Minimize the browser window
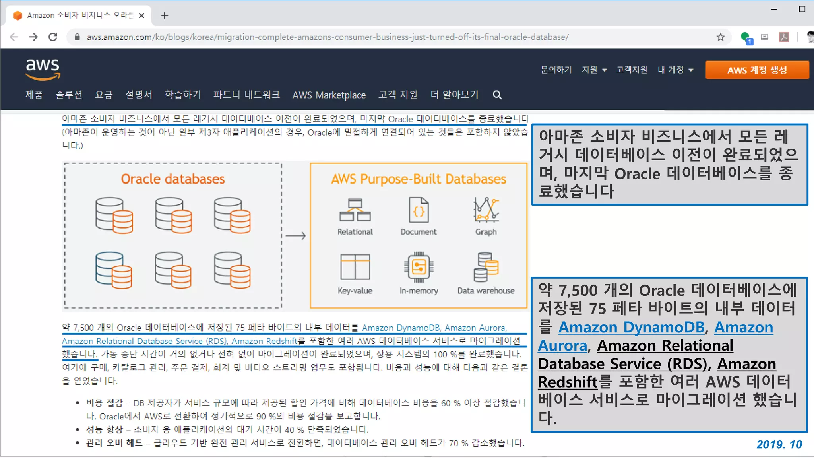Screen dimensions: 814x458 coord(774,9)
